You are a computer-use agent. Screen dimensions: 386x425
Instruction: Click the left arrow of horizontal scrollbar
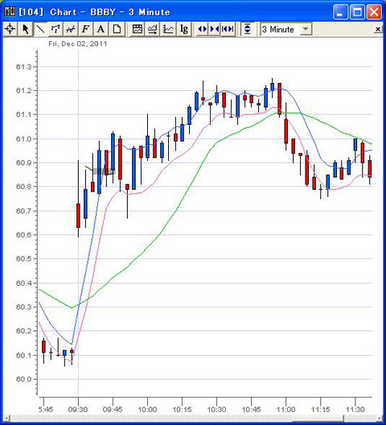pyautogui.click(x=7, y=419)
